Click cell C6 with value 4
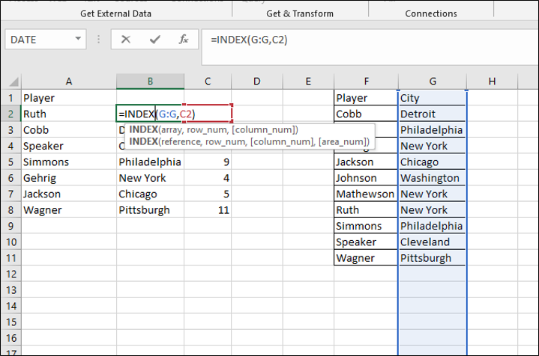 tap(208, 178)
